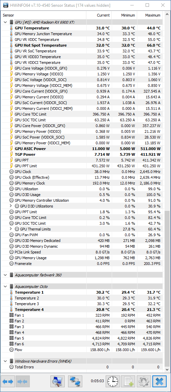Click the clock reset timer icon
171x392 pixels.
(x=113, y=382)
